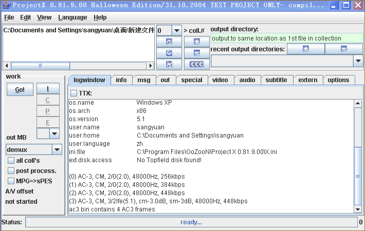Screen dimensions: 365x231
Task: Open the Language menu
Action: (x=72, y=17)
